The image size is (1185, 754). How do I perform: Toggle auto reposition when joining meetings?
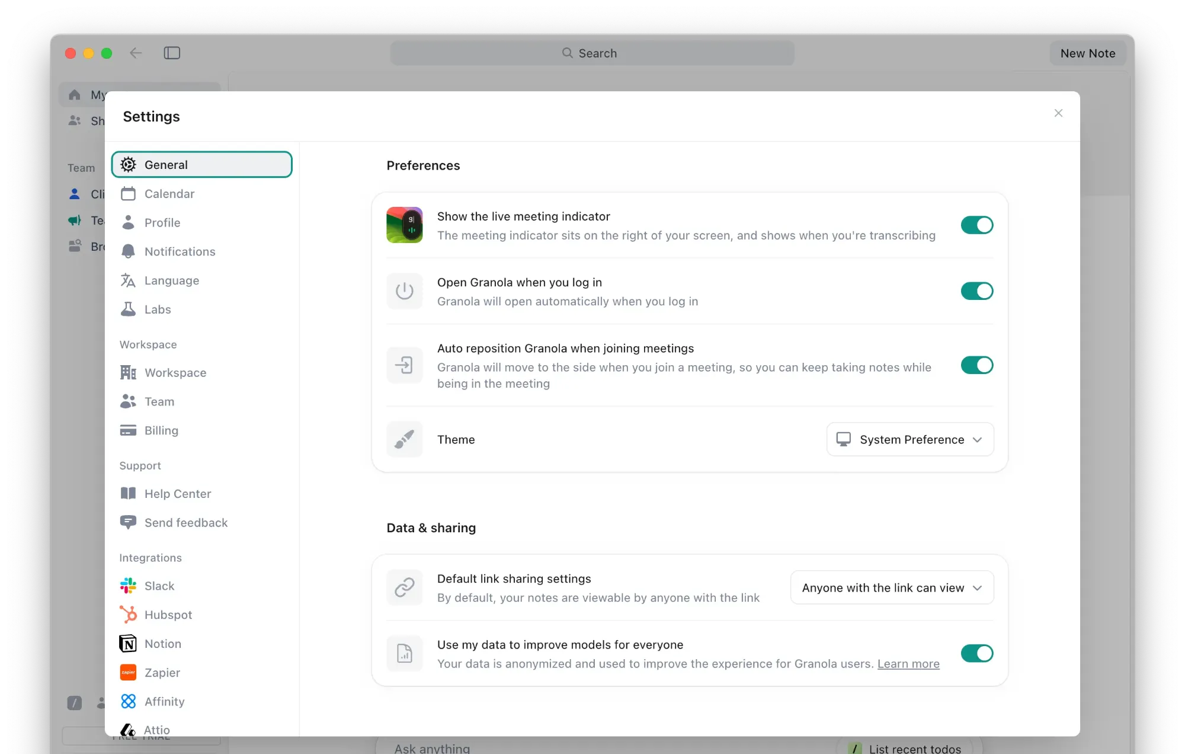click(x=976, y=365)
